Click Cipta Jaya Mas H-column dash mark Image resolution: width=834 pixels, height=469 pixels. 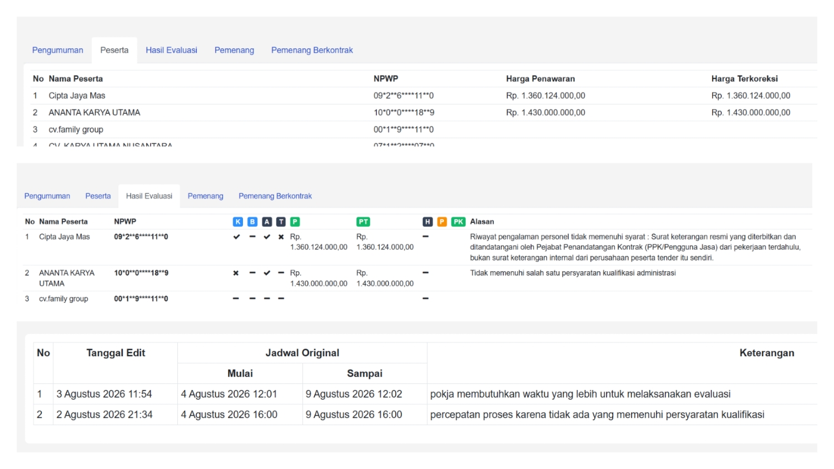pos(425,236)
